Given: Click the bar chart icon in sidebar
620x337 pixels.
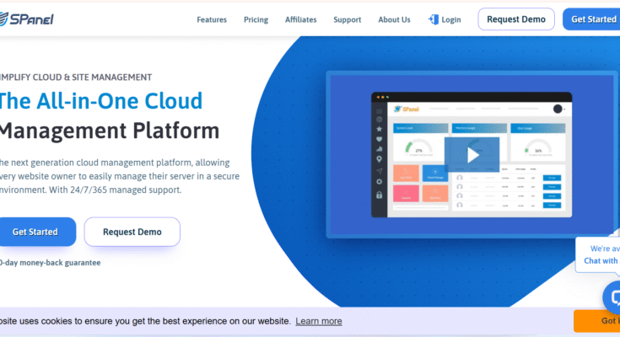Looking at the screenshot, I should point(380,148).
